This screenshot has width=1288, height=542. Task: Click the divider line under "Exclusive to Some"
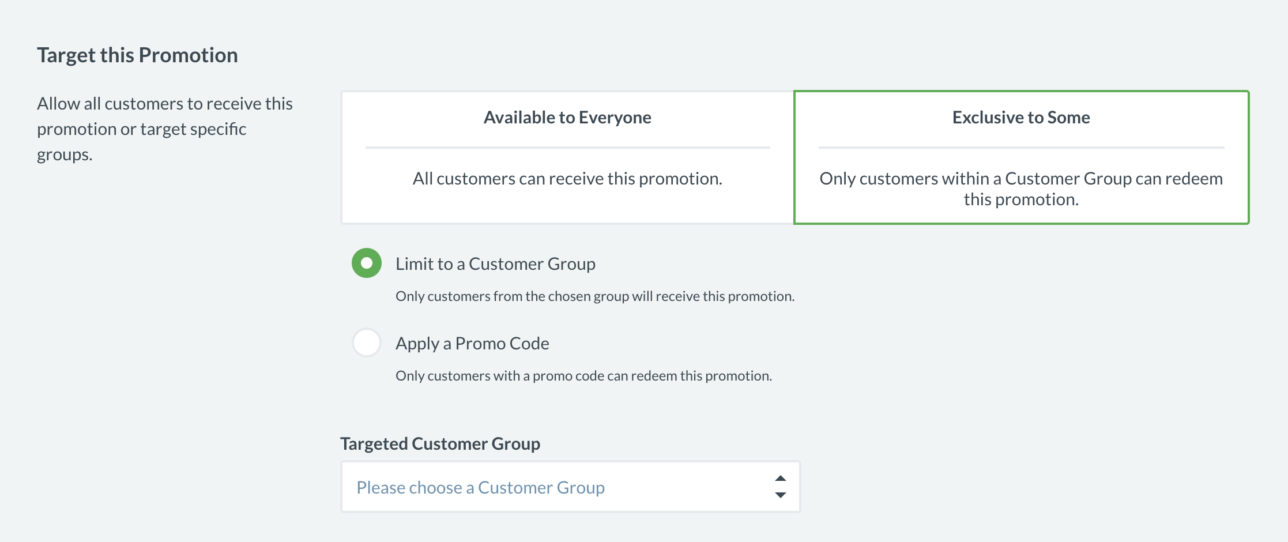[1021, 148]
